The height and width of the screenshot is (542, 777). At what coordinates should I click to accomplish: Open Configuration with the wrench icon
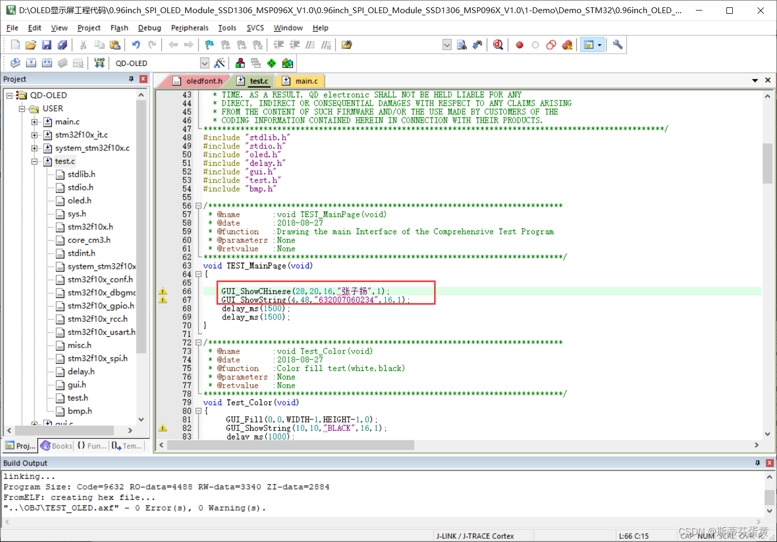(617, 45)
